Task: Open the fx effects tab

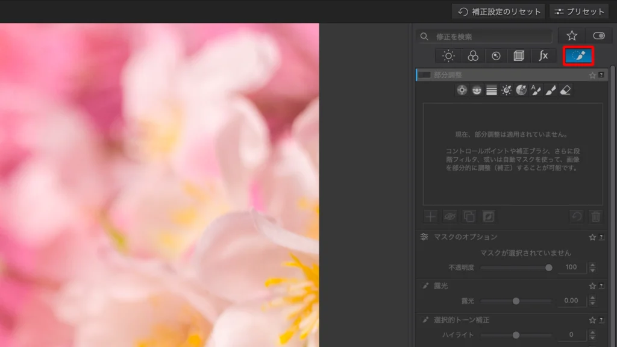Action: pyautogui.click(x=543, y=56)
